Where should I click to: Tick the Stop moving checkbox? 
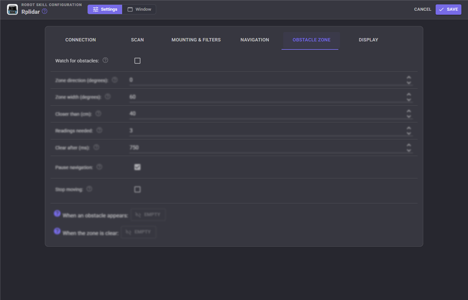[x=137, y=190]
